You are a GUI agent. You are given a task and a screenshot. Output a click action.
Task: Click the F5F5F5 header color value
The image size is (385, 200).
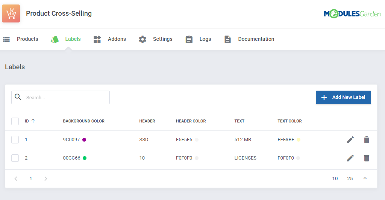(184, 140)
